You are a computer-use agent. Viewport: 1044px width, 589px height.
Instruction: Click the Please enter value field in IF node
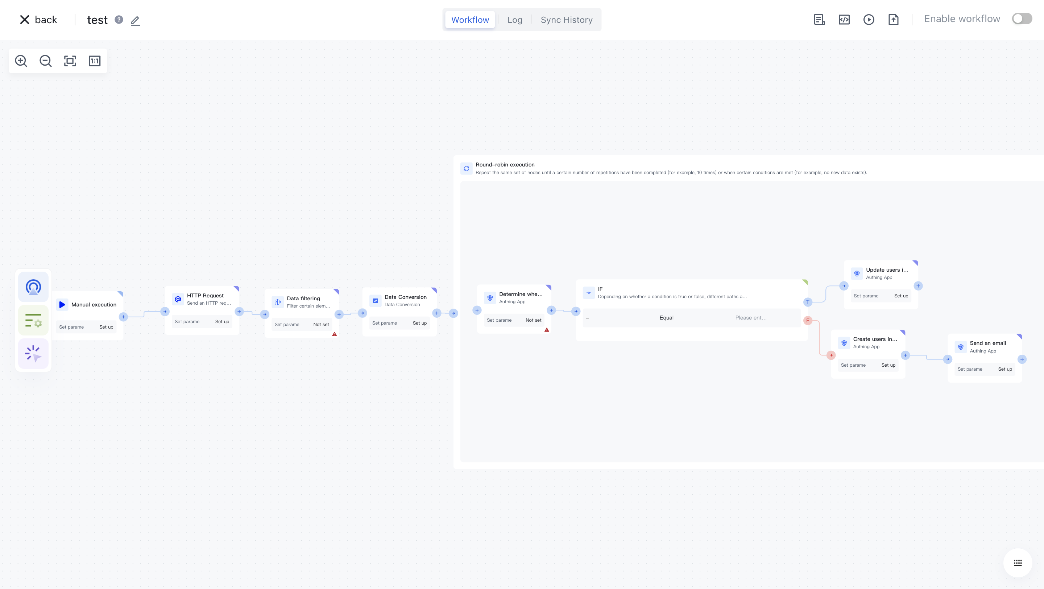tap(751, 317)
